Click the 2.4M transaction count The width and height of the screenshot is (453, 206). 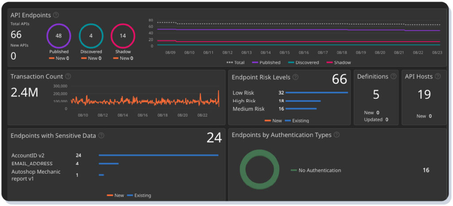coord(25,92)
